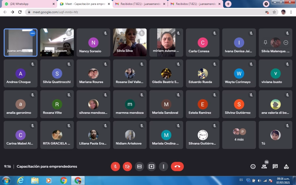Open the activities panel icon
Screen dimensions: 296x185
[x=286, y=166]
